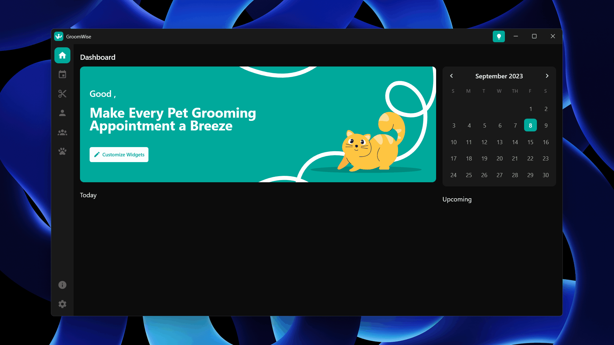Viewport: 614px width, 345px height.
Task: Click the September 2023 month header
Action: [x=499, y=76]
